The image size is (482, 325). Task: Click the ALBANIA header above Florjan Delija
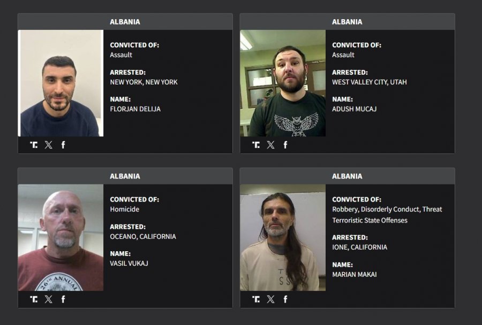tap(125, 22)
